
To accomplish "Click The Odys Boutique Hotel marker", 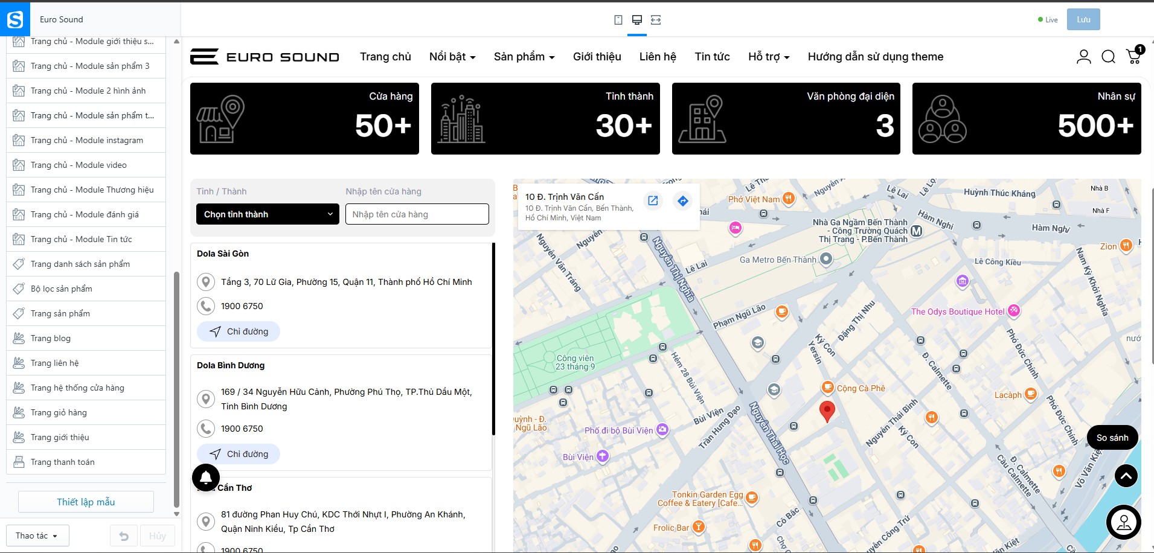I will [x=1014, y=311].
